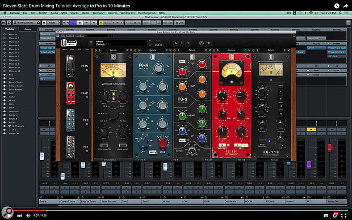Toggle visibility of Snare Bottom channel

point(5,89)
